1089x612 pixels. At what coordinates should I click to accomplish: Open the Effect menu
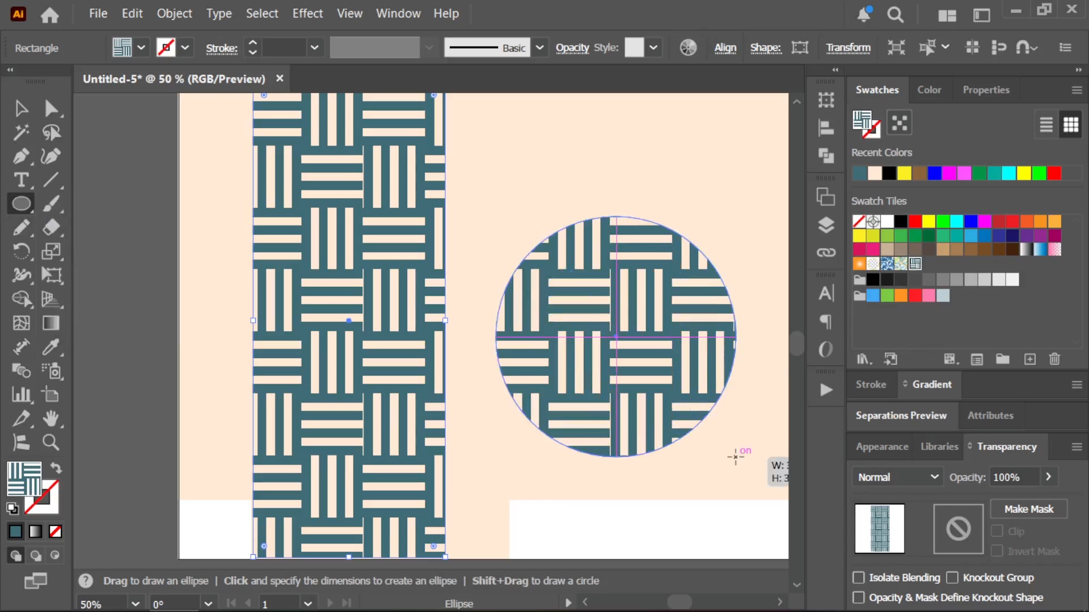click(307, 14)
